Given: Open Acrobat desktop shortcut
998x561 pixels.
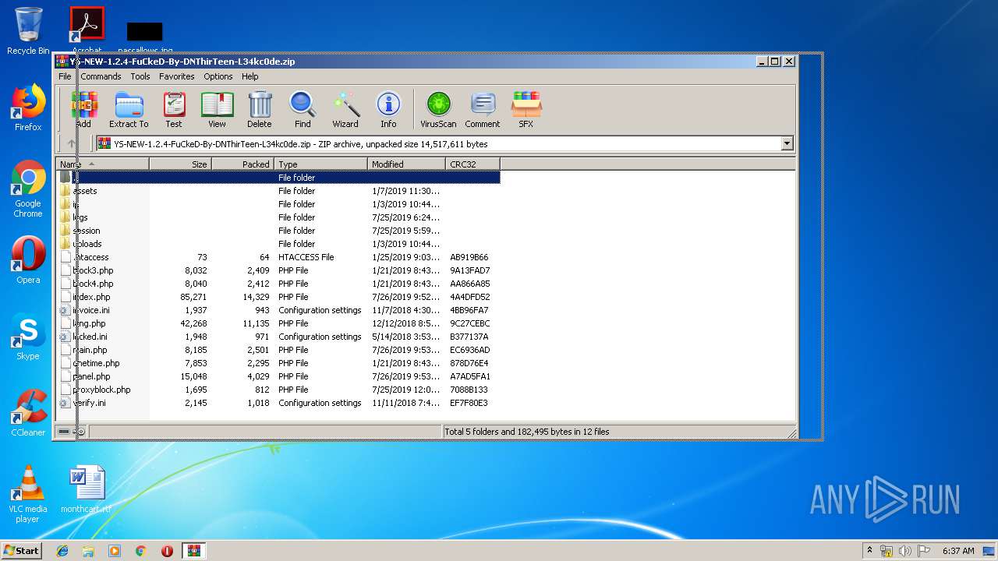Looking at the screenshot, I should click(87, 30).
